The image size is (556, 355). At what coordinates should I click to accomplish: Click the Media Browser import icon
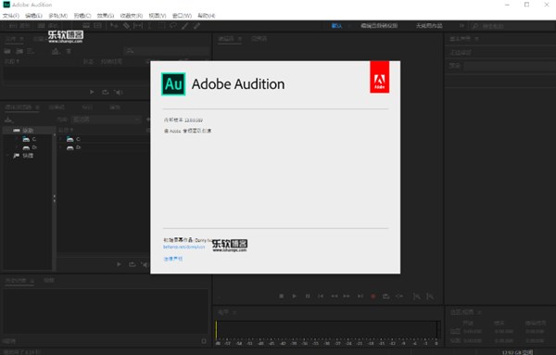click(9, 120)
